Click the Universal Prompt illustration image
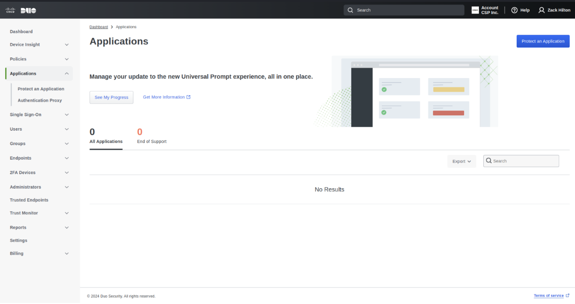 [406, 91]
